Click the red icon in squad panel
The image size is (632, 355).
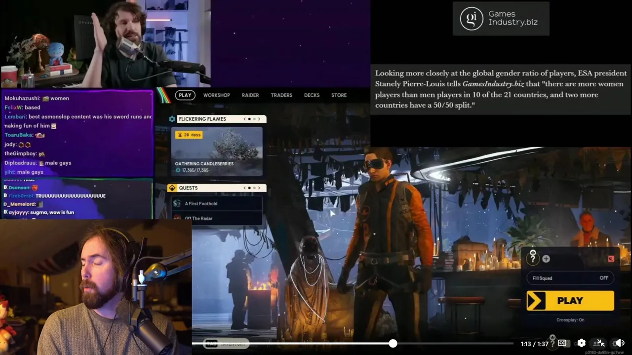(611, 259)
